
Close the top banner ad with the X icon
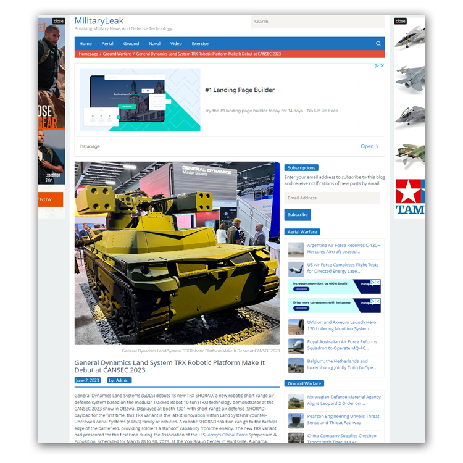382,66
